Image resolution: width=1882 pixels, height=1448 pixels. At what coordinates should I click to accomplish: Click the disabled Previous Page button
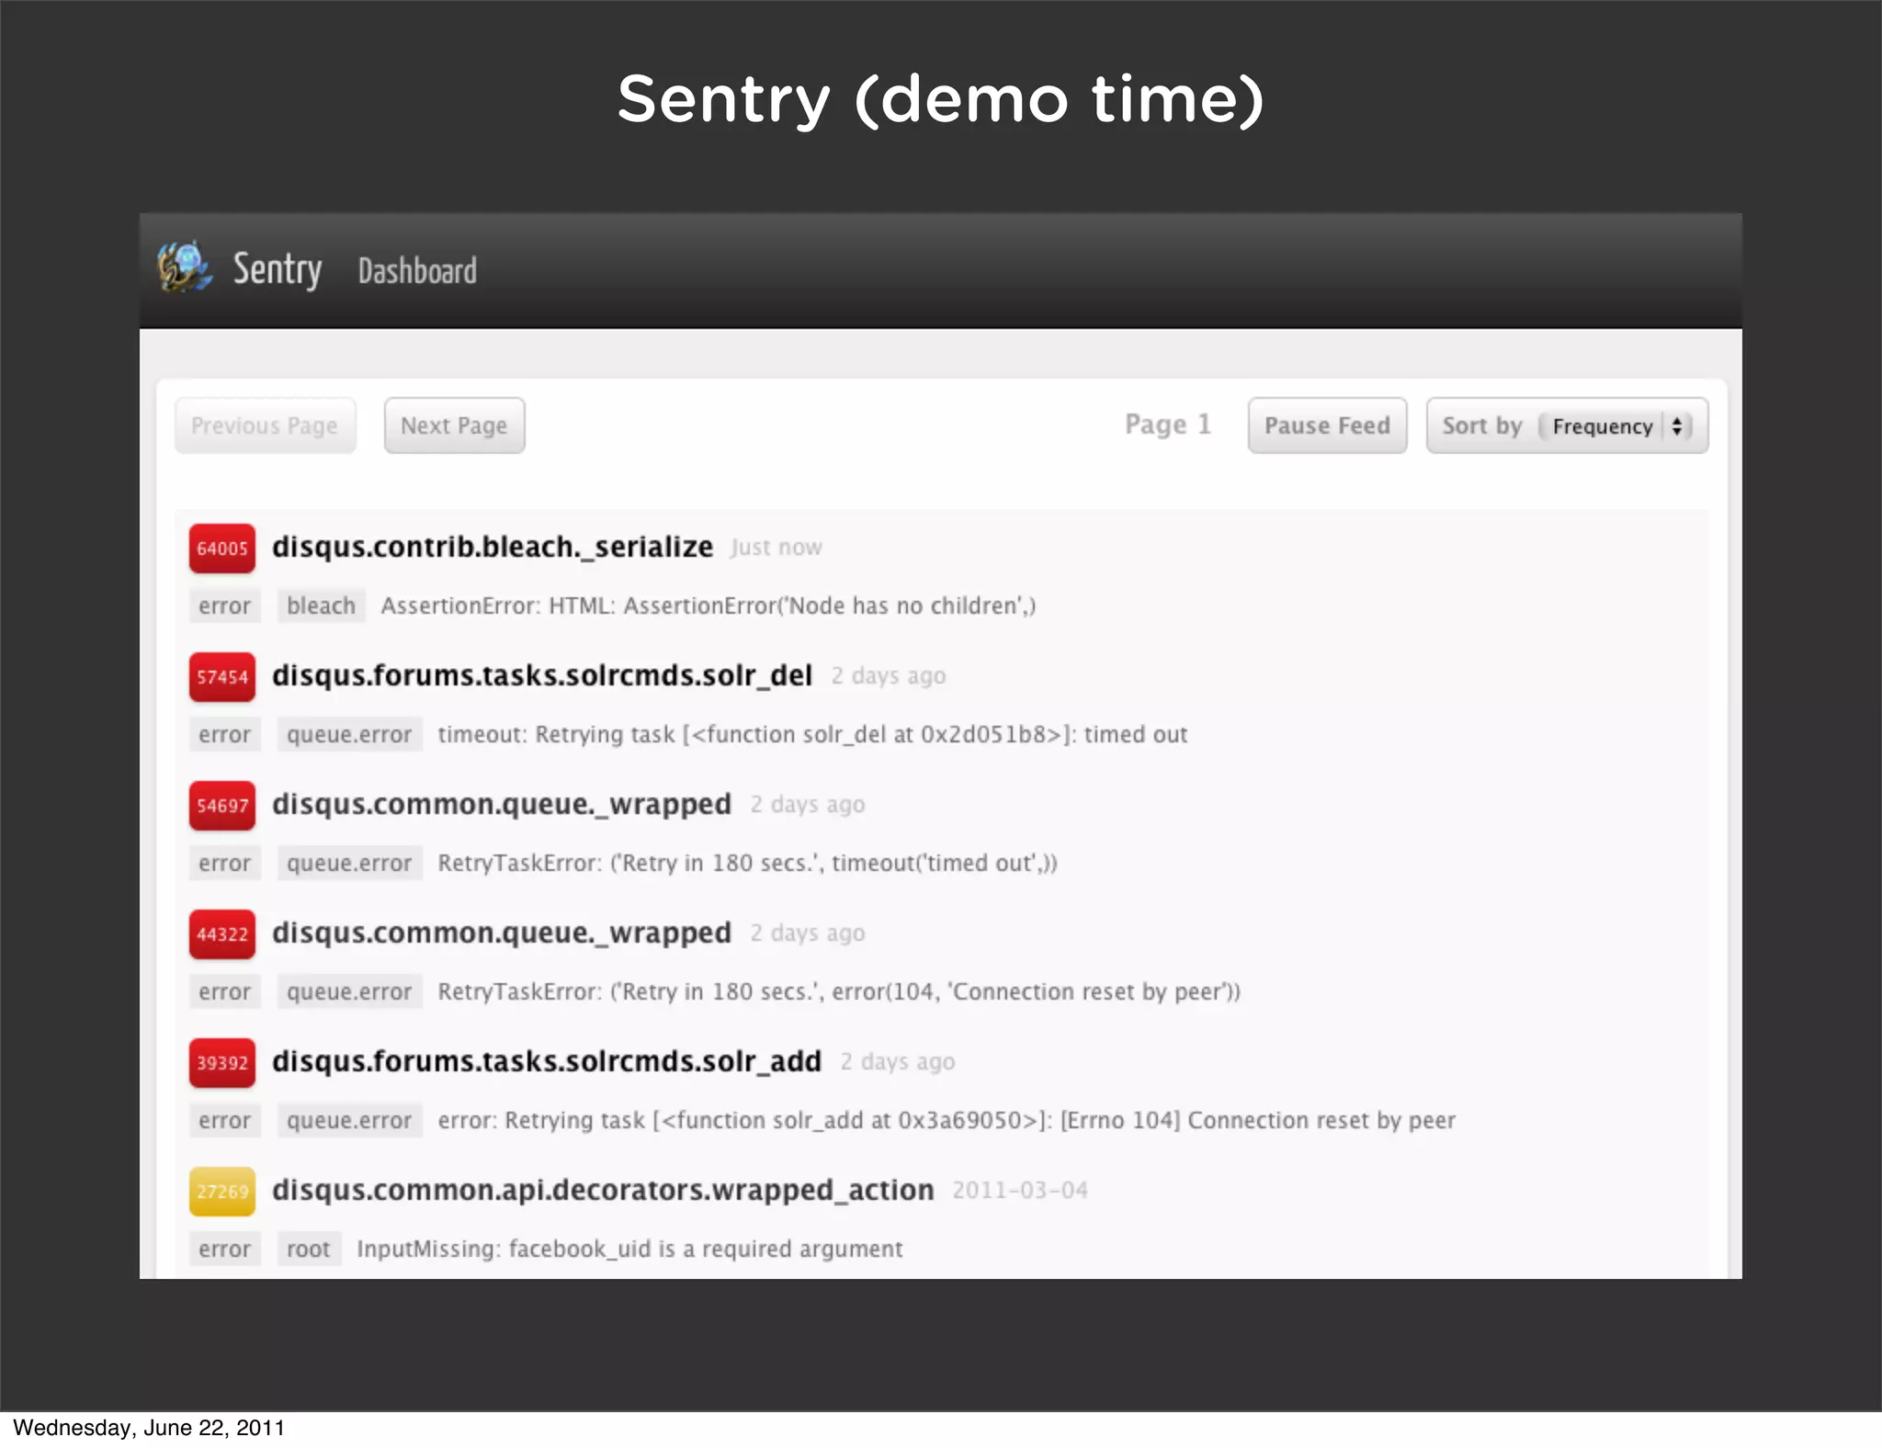265,425
